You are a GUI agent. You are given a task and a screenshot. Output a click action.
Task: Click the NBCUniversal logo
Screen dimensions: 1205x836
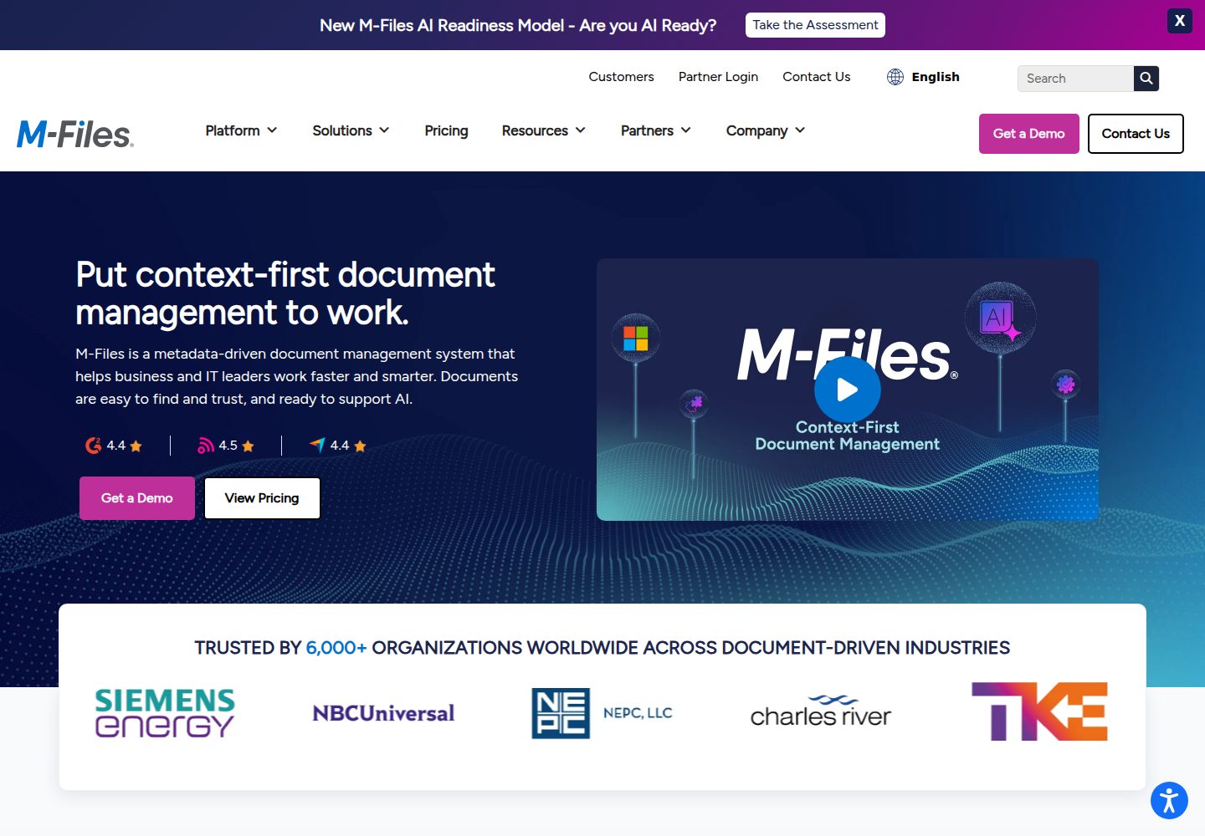(x=383, y=713)
